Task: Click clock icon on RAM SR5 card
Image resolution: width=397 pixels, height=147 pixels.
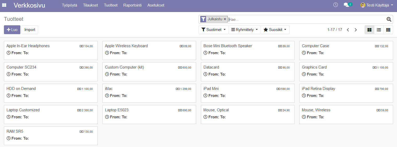Action: [8, 138]
